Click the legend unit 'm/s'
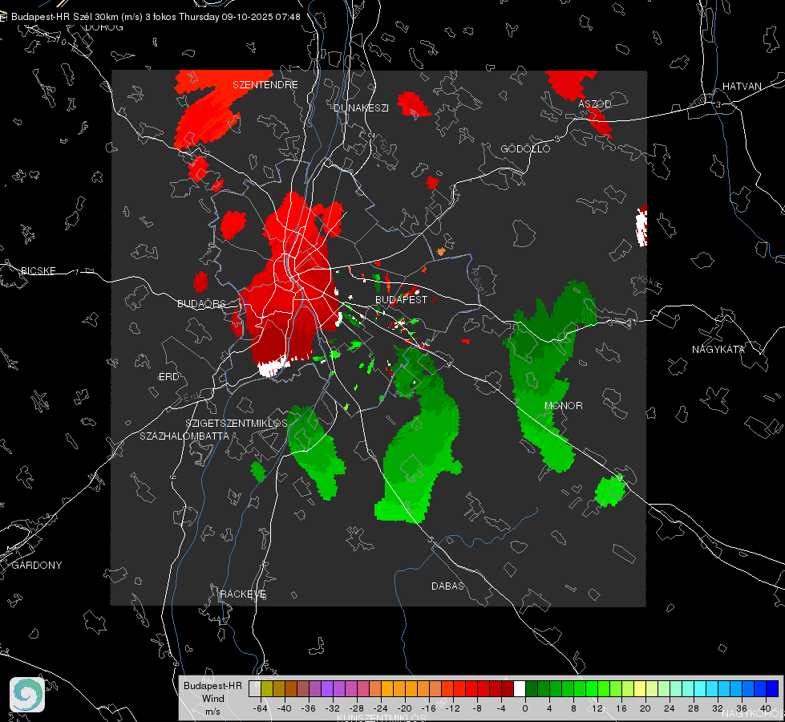 pos(212,711)
